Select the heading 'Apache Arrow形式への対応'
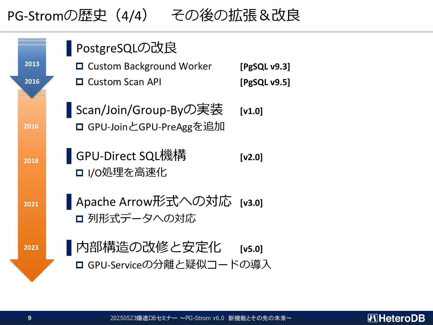Screen dimensions: 433x325 tap(154, 201)
